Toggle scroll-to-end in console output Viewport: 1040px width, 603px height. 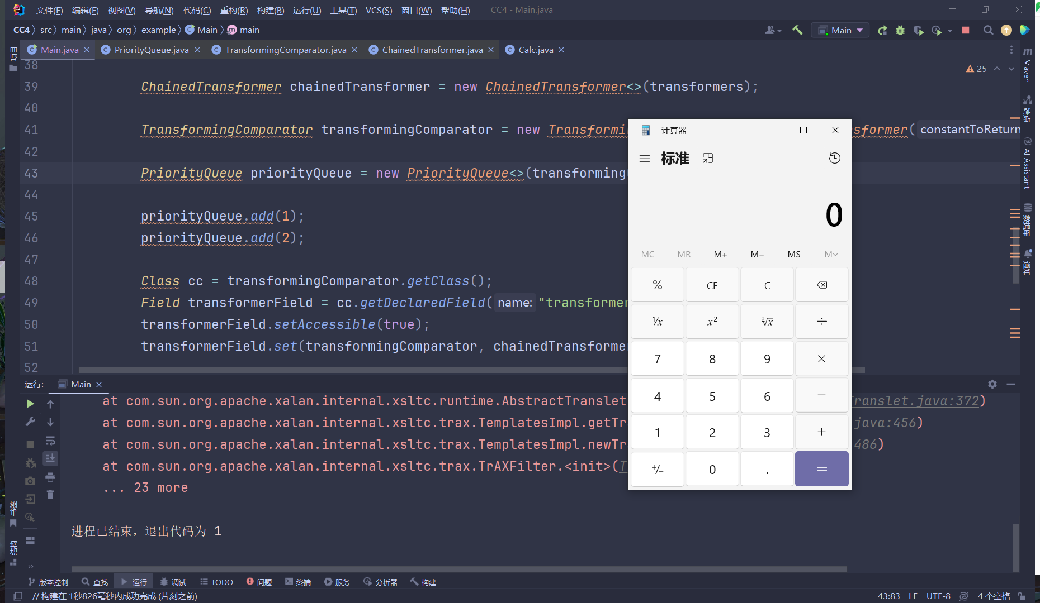point(50,458)
